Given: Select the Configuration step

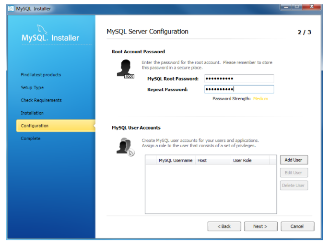Looking at the screenshot, I should (x=56, y=126).
